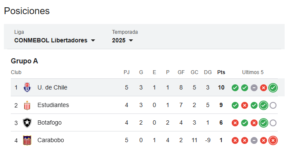Click U. de Chile's grey draw result icon

point(254,88)
